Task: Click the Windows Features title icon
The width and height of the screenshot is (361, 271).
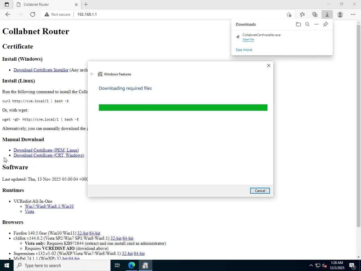Action: click(x=100, y=74)
